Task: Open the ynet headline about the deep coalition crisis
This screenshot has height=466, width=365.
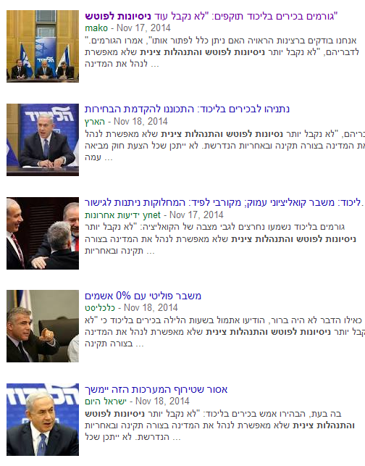Action: tap(223, 203)
